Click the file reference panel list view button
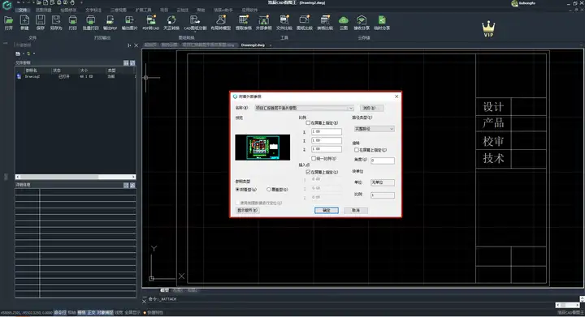Image resolution: width=585 pixels, height=317 pixels. click(x=126, y=63)
